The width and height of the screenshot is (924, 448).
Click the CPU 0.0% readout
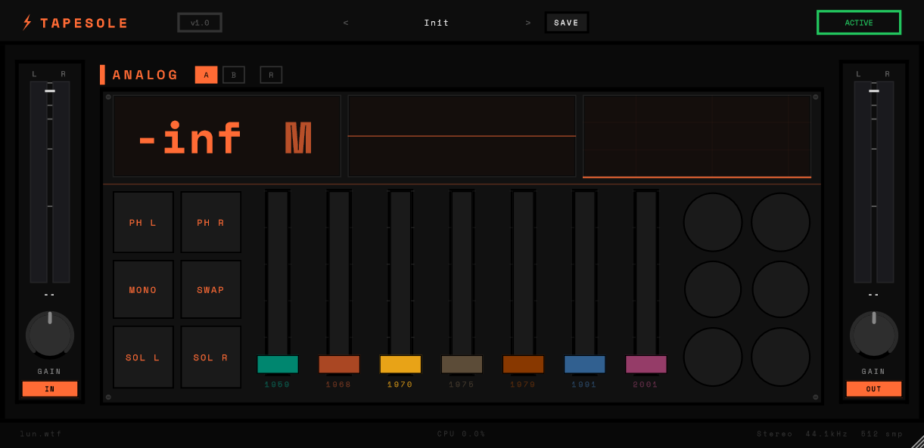click(x=462, y=434)
